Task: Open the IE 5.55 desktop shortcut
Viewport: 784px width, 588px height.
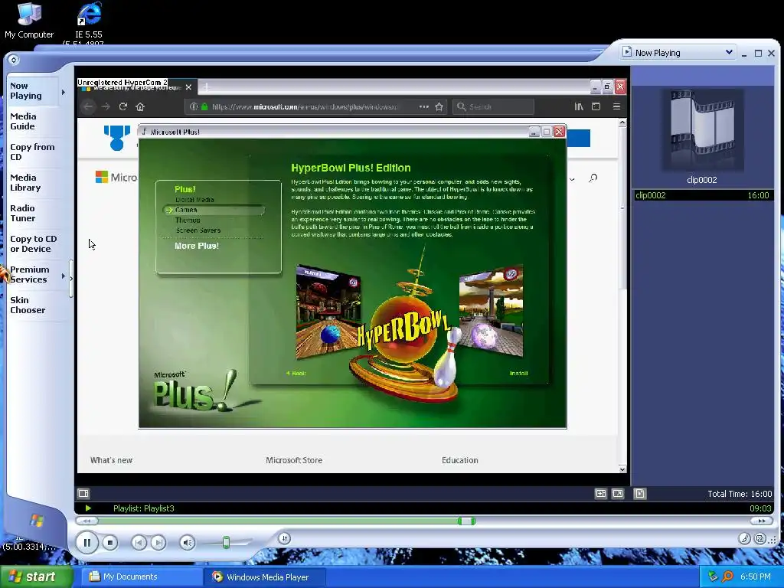Action: [x=89, y=22]
